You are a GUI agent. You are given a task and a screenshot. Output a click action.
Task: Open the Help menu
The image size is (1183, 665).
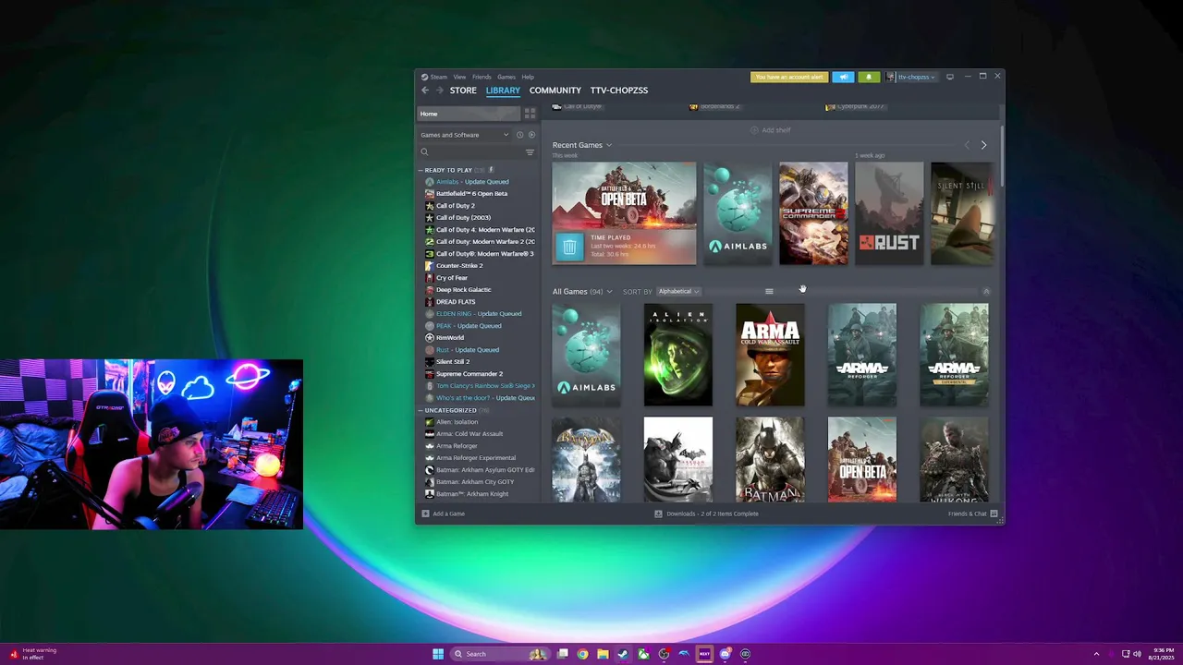click(x=528, y=77)
